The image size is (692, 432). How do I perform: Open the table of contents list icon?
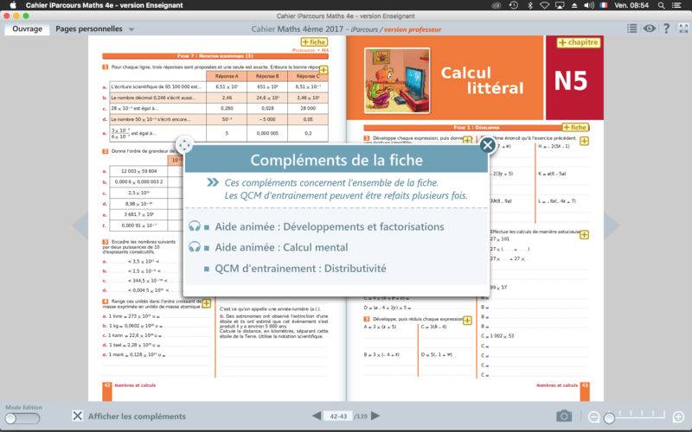632,29
